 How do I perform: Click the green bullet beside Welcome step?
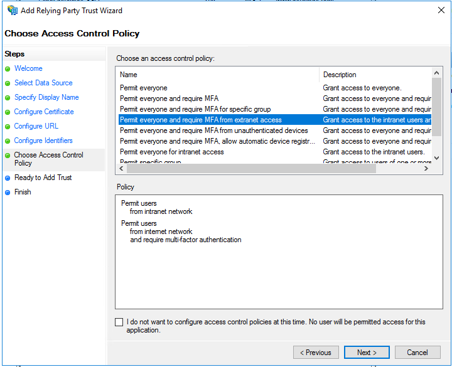[x=8, y=69]
